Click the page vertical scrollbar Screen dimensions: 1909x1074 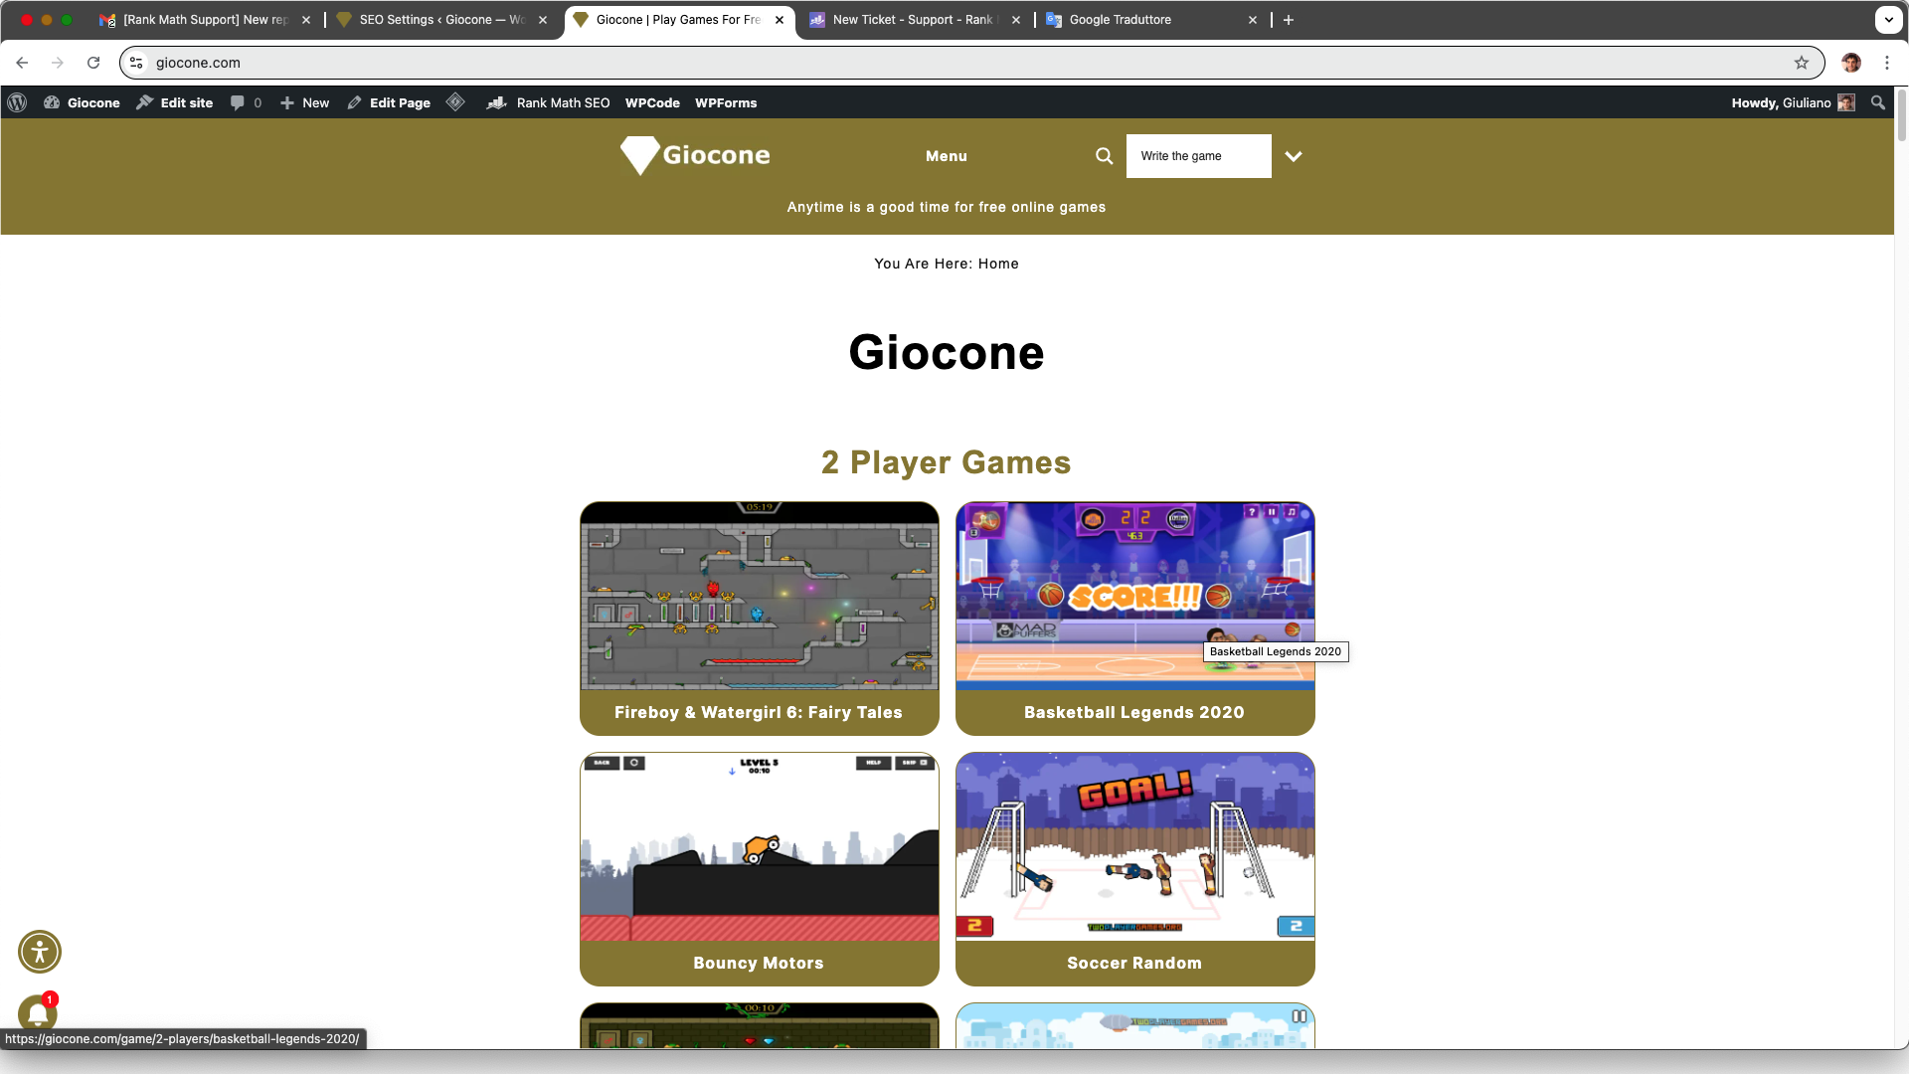(x=1901, y=115)
